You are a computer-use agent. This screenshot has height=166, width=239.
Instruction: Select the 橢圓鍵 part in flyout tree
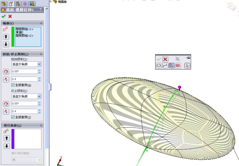point(62,2)
